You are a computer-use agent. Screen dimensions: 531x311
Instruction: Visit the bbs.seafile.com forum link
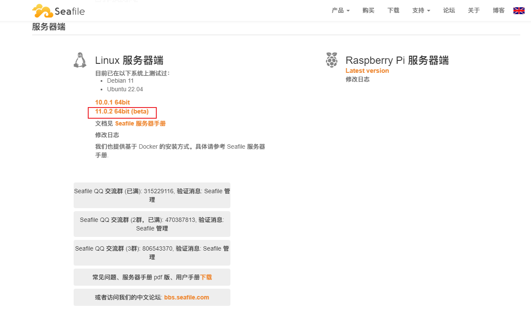187,297
